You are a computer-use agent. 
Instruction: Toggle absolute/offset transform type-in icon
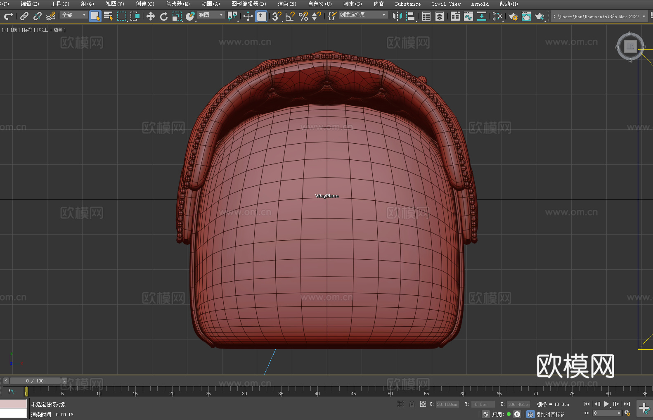pyautogui.click(x=423, y=404)
